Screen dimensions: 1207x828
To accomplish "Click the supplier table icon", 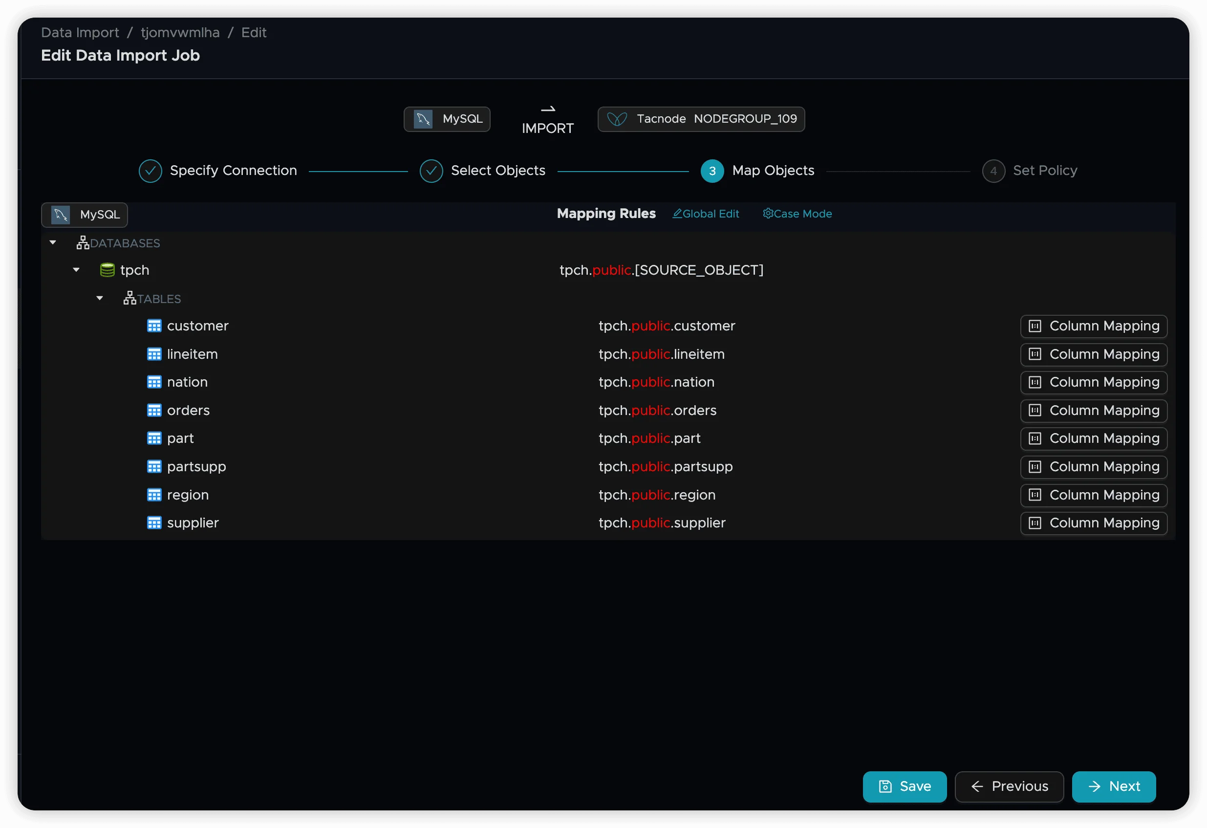I will [x=154, y=523].
